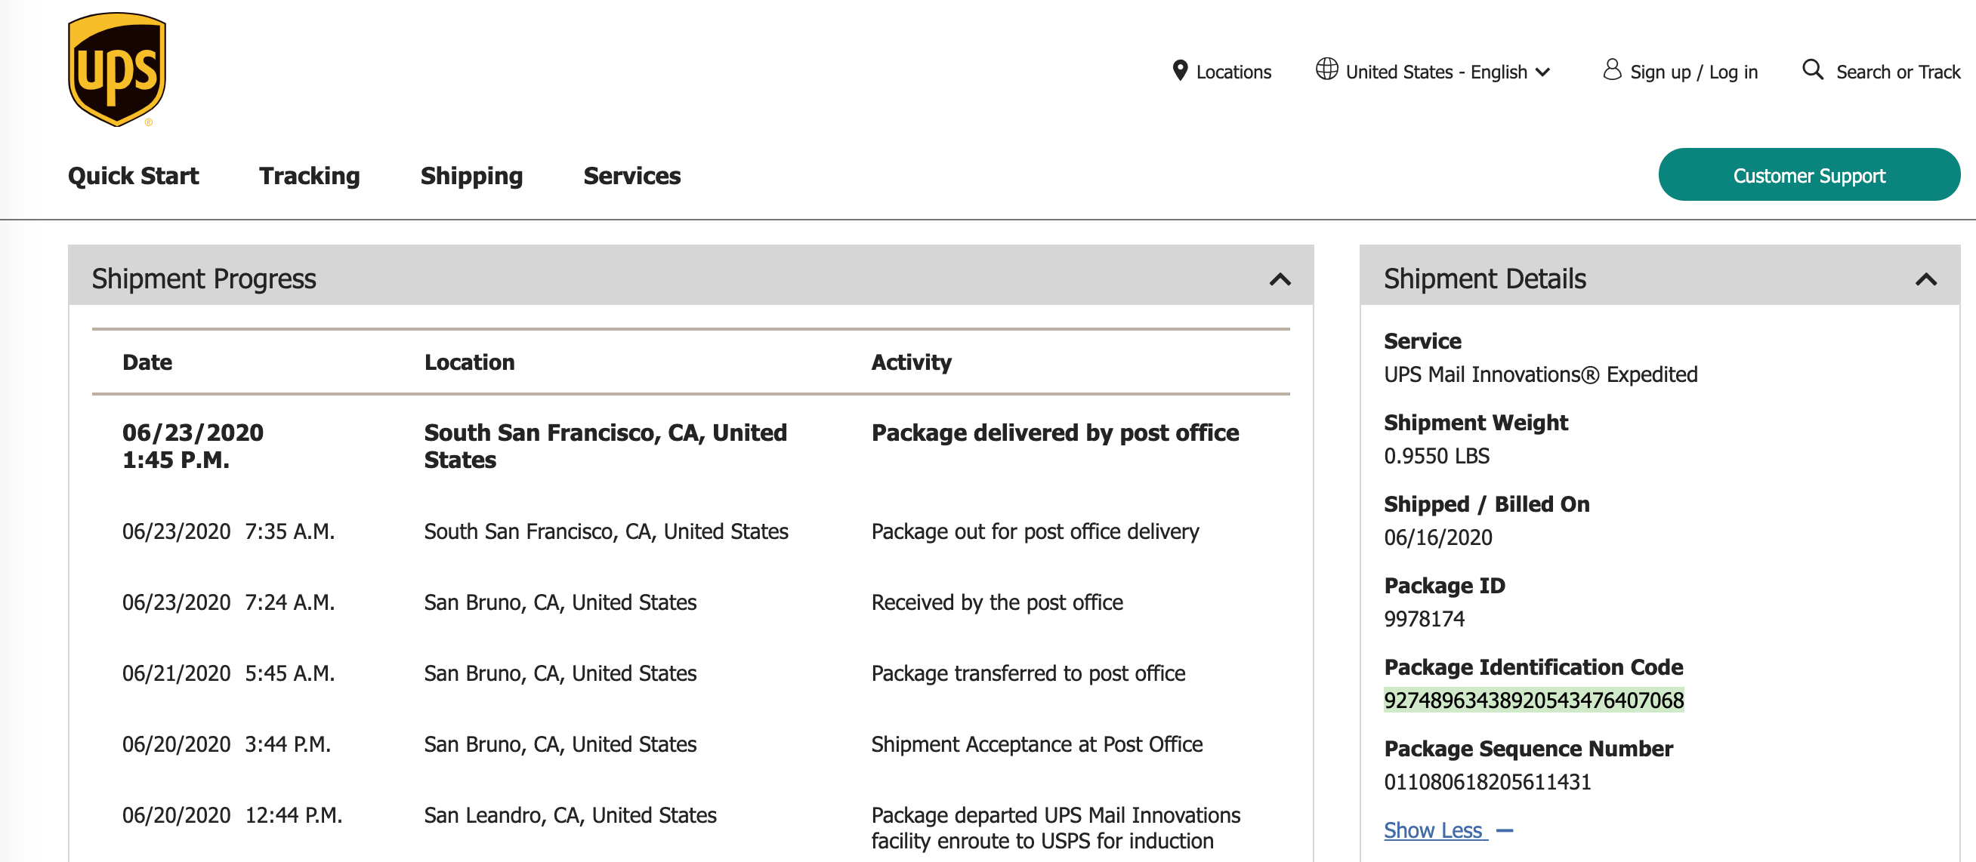This screenshot has width=1976, height=862.
Task: Collapse the Shipment Progress panel
Action: click(1280, 280)
